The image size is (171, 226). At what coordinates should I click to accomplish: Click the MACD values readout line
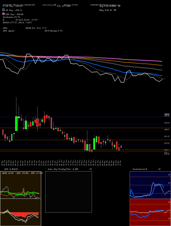point(17,23)
